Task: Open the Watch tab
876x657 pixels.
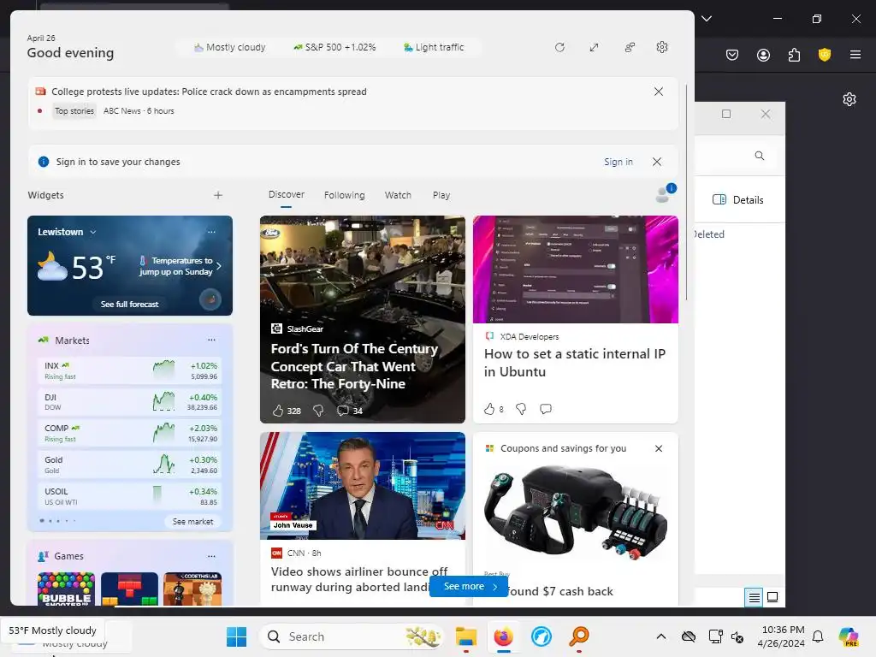Action: [398, 195]
